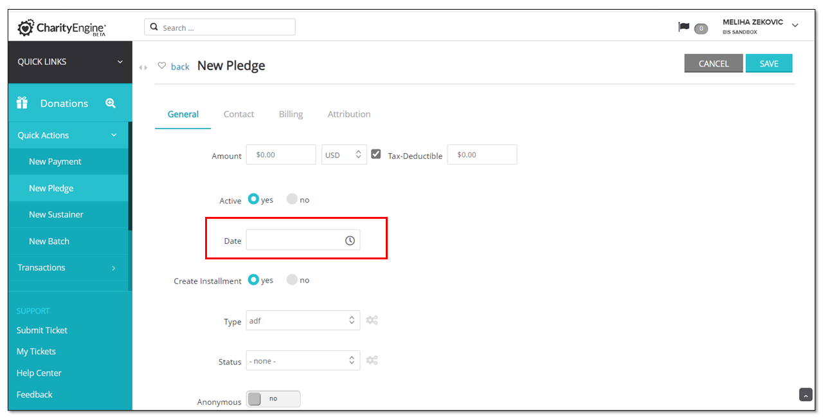Select New Payment in sidebar
823x419 pixels.
coord(68,162)
